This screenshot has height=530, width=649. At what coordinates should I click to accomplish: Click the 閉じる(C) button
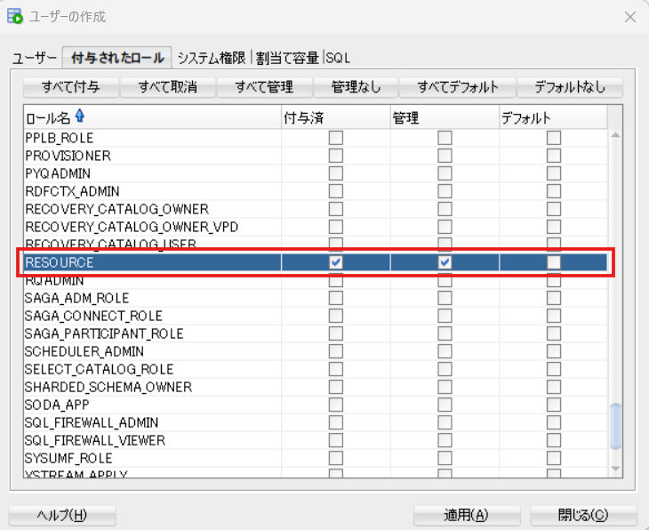click(x=583, y=515)
